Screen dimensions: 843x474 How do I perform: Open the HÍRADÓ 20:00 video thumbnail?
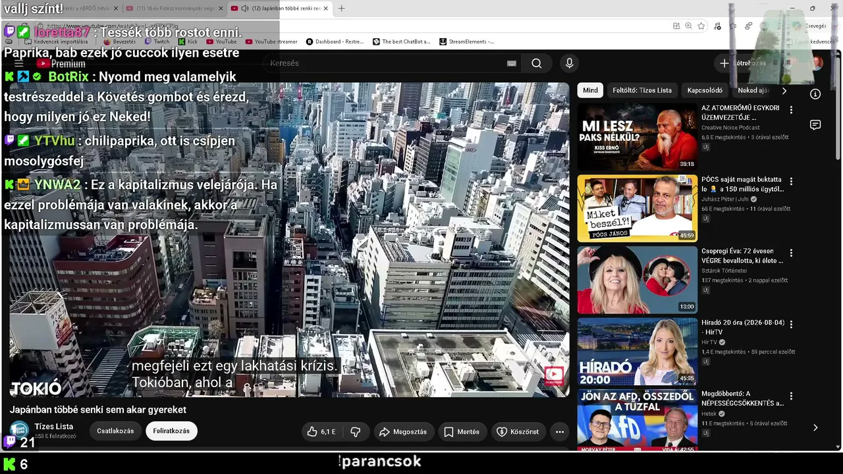pyautogui.click(x=638, y=352)
